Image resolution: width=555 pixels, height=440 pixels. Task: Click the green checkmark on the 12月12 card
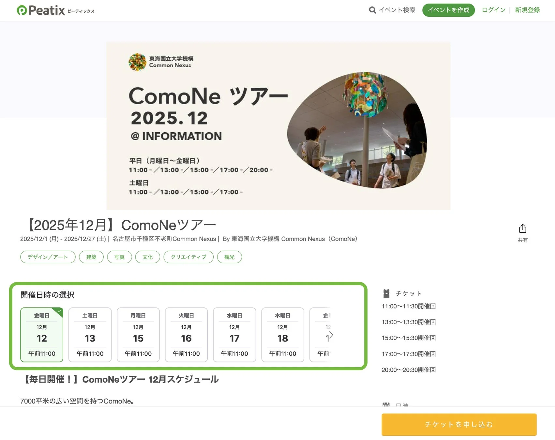[59, 312]
